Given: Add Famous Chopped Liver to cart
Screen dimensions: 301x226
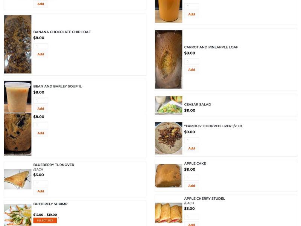Looking at the screenshot, I should pos(192,148).
